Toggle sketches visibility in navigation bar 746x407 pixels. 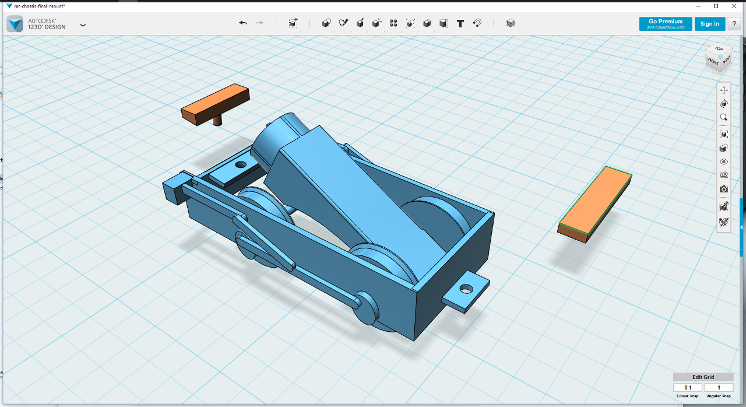[x=724, y=222]
